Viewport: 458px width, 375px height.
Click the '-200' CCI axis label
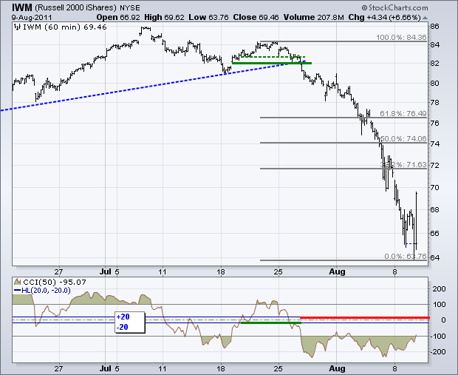pyautogui.click(x=438, y=351)
